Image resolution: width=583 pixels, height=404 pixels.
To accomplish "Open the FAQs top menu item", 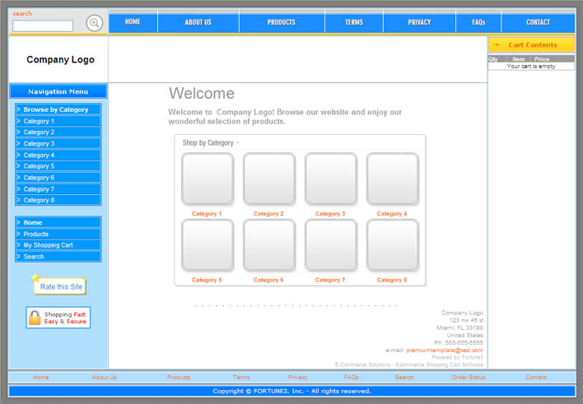I will click(478, 22).
